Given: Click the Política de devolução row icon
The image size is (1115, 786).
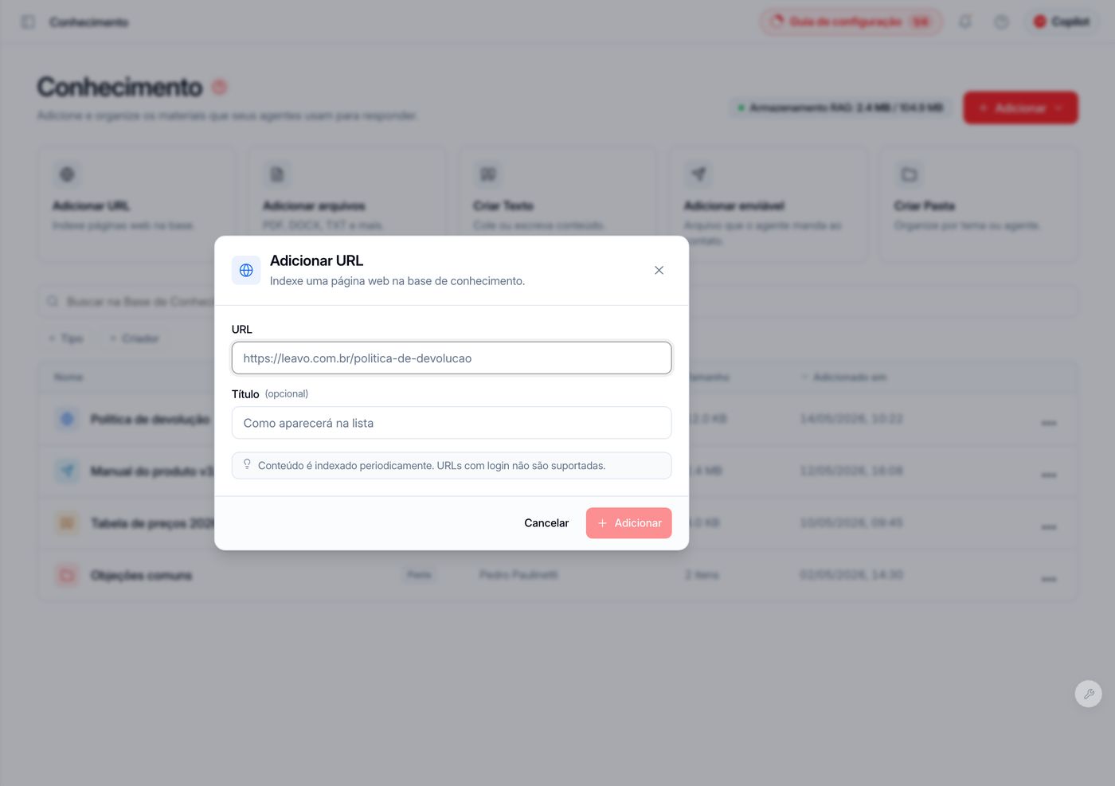Looking at the screenshot, I should 68,419.
